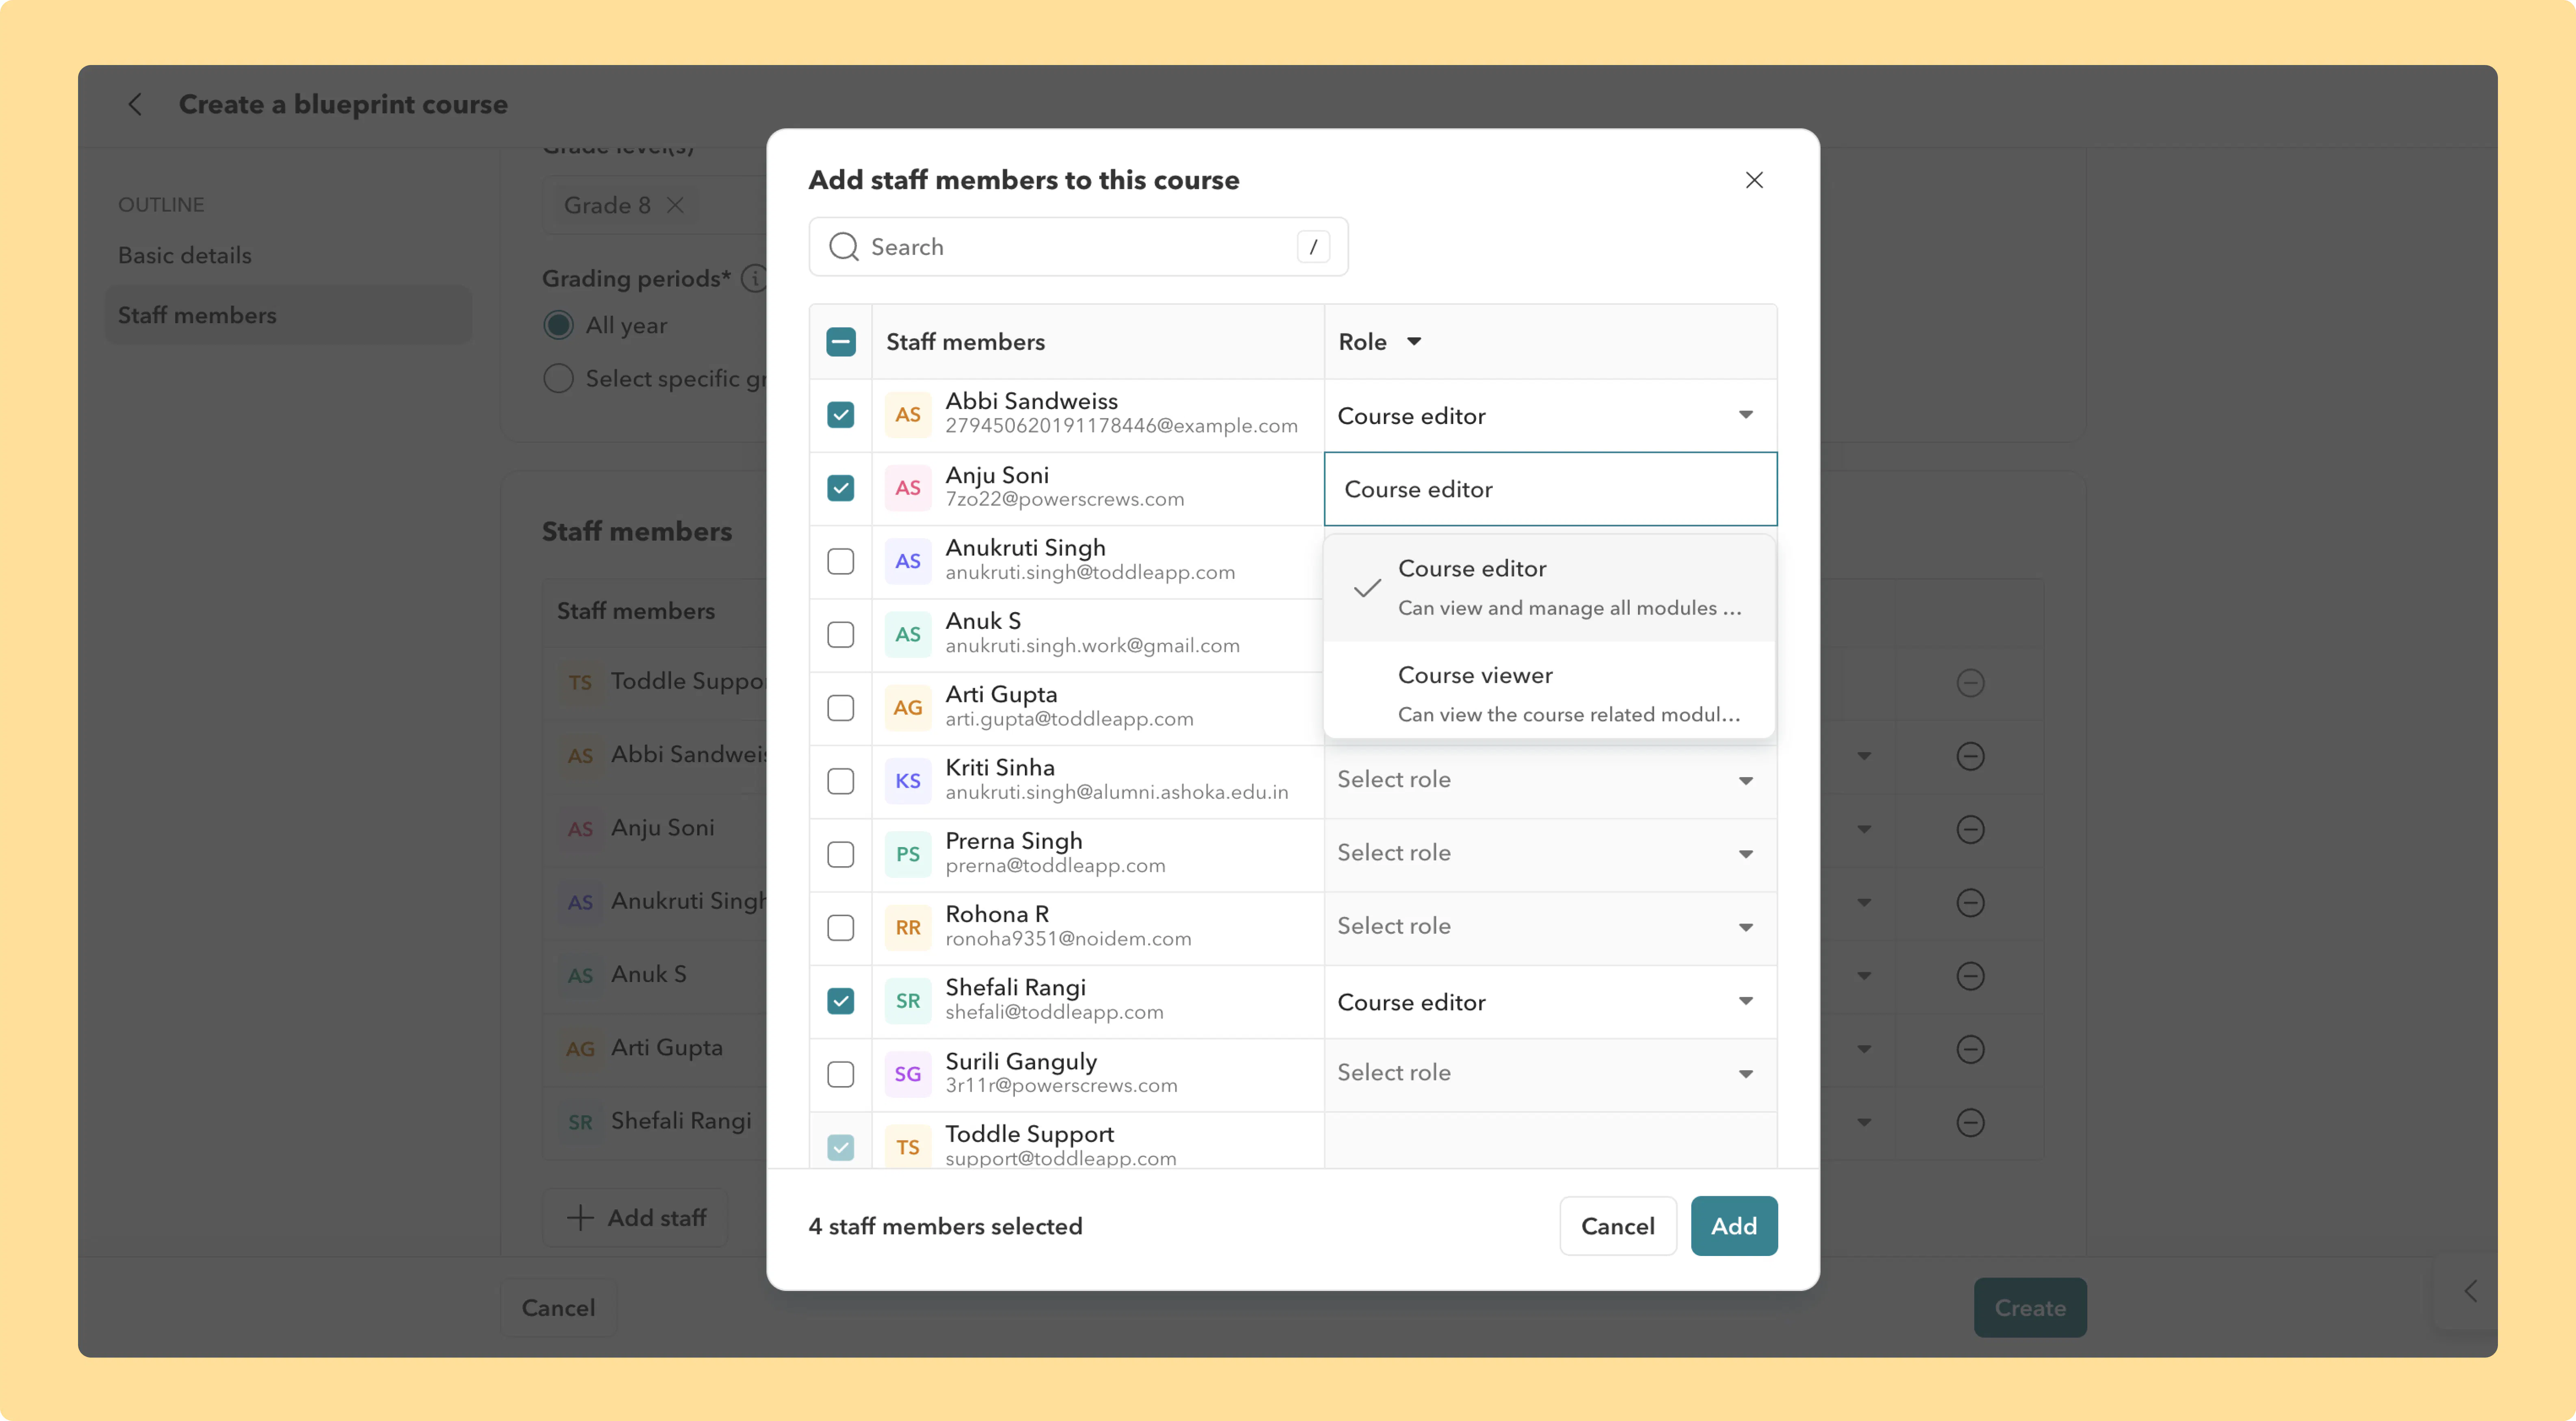The height and width of the screenshot is (1421, 2576).
Task: Remove first staff row in background table
Action: coord(1970,683)
